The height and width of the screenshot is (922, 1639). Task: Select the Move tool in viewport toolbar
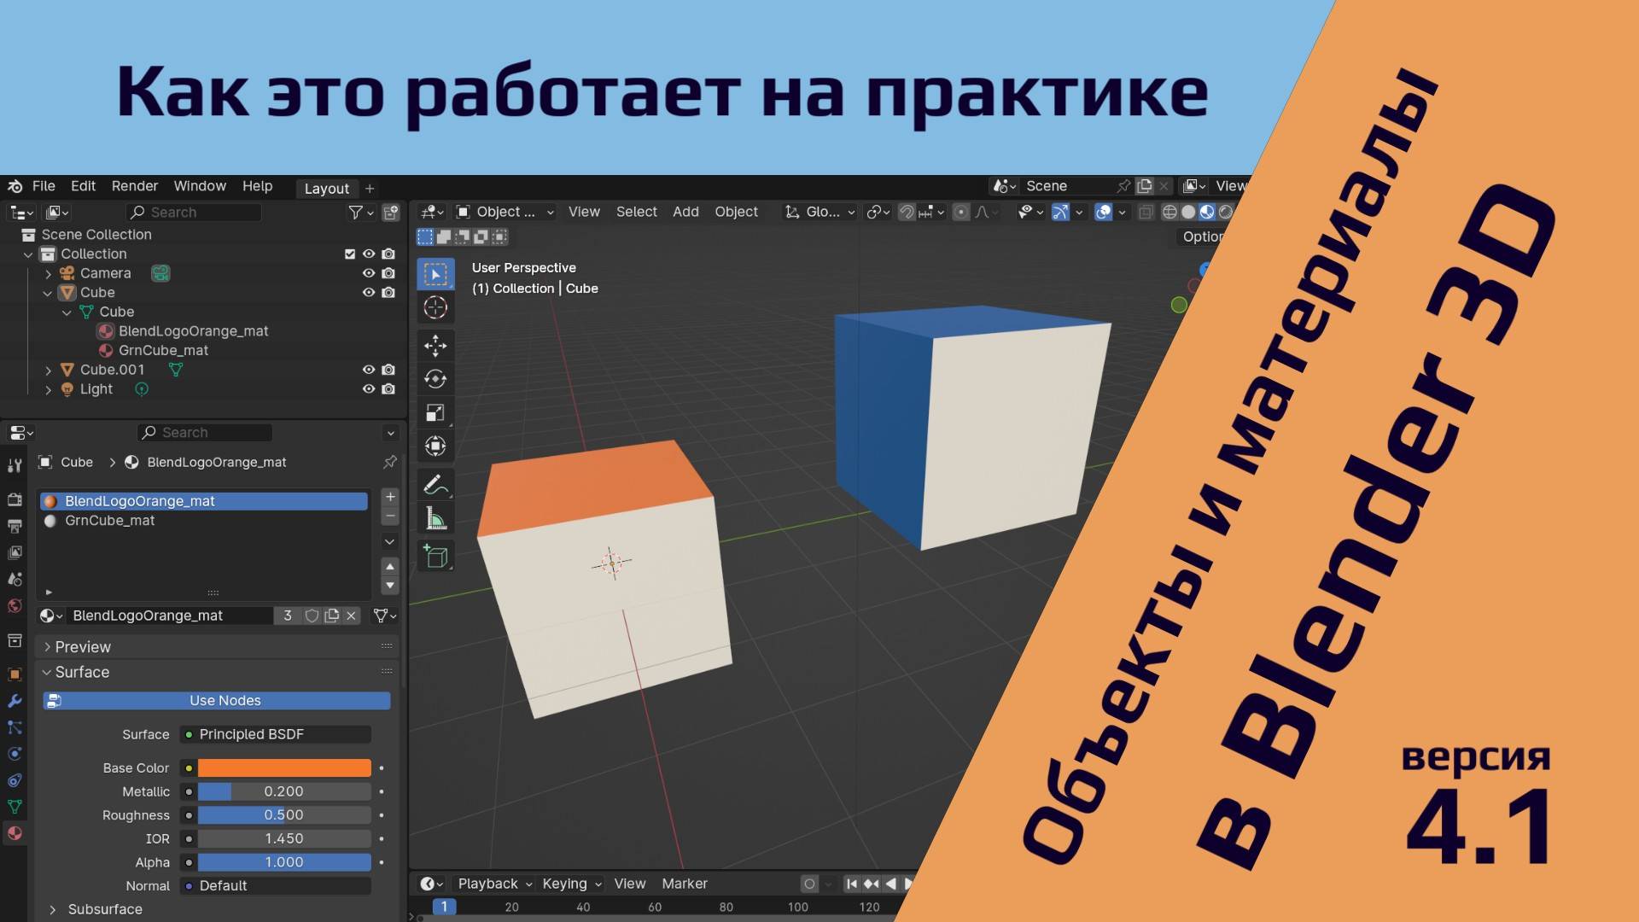point(435,345)
